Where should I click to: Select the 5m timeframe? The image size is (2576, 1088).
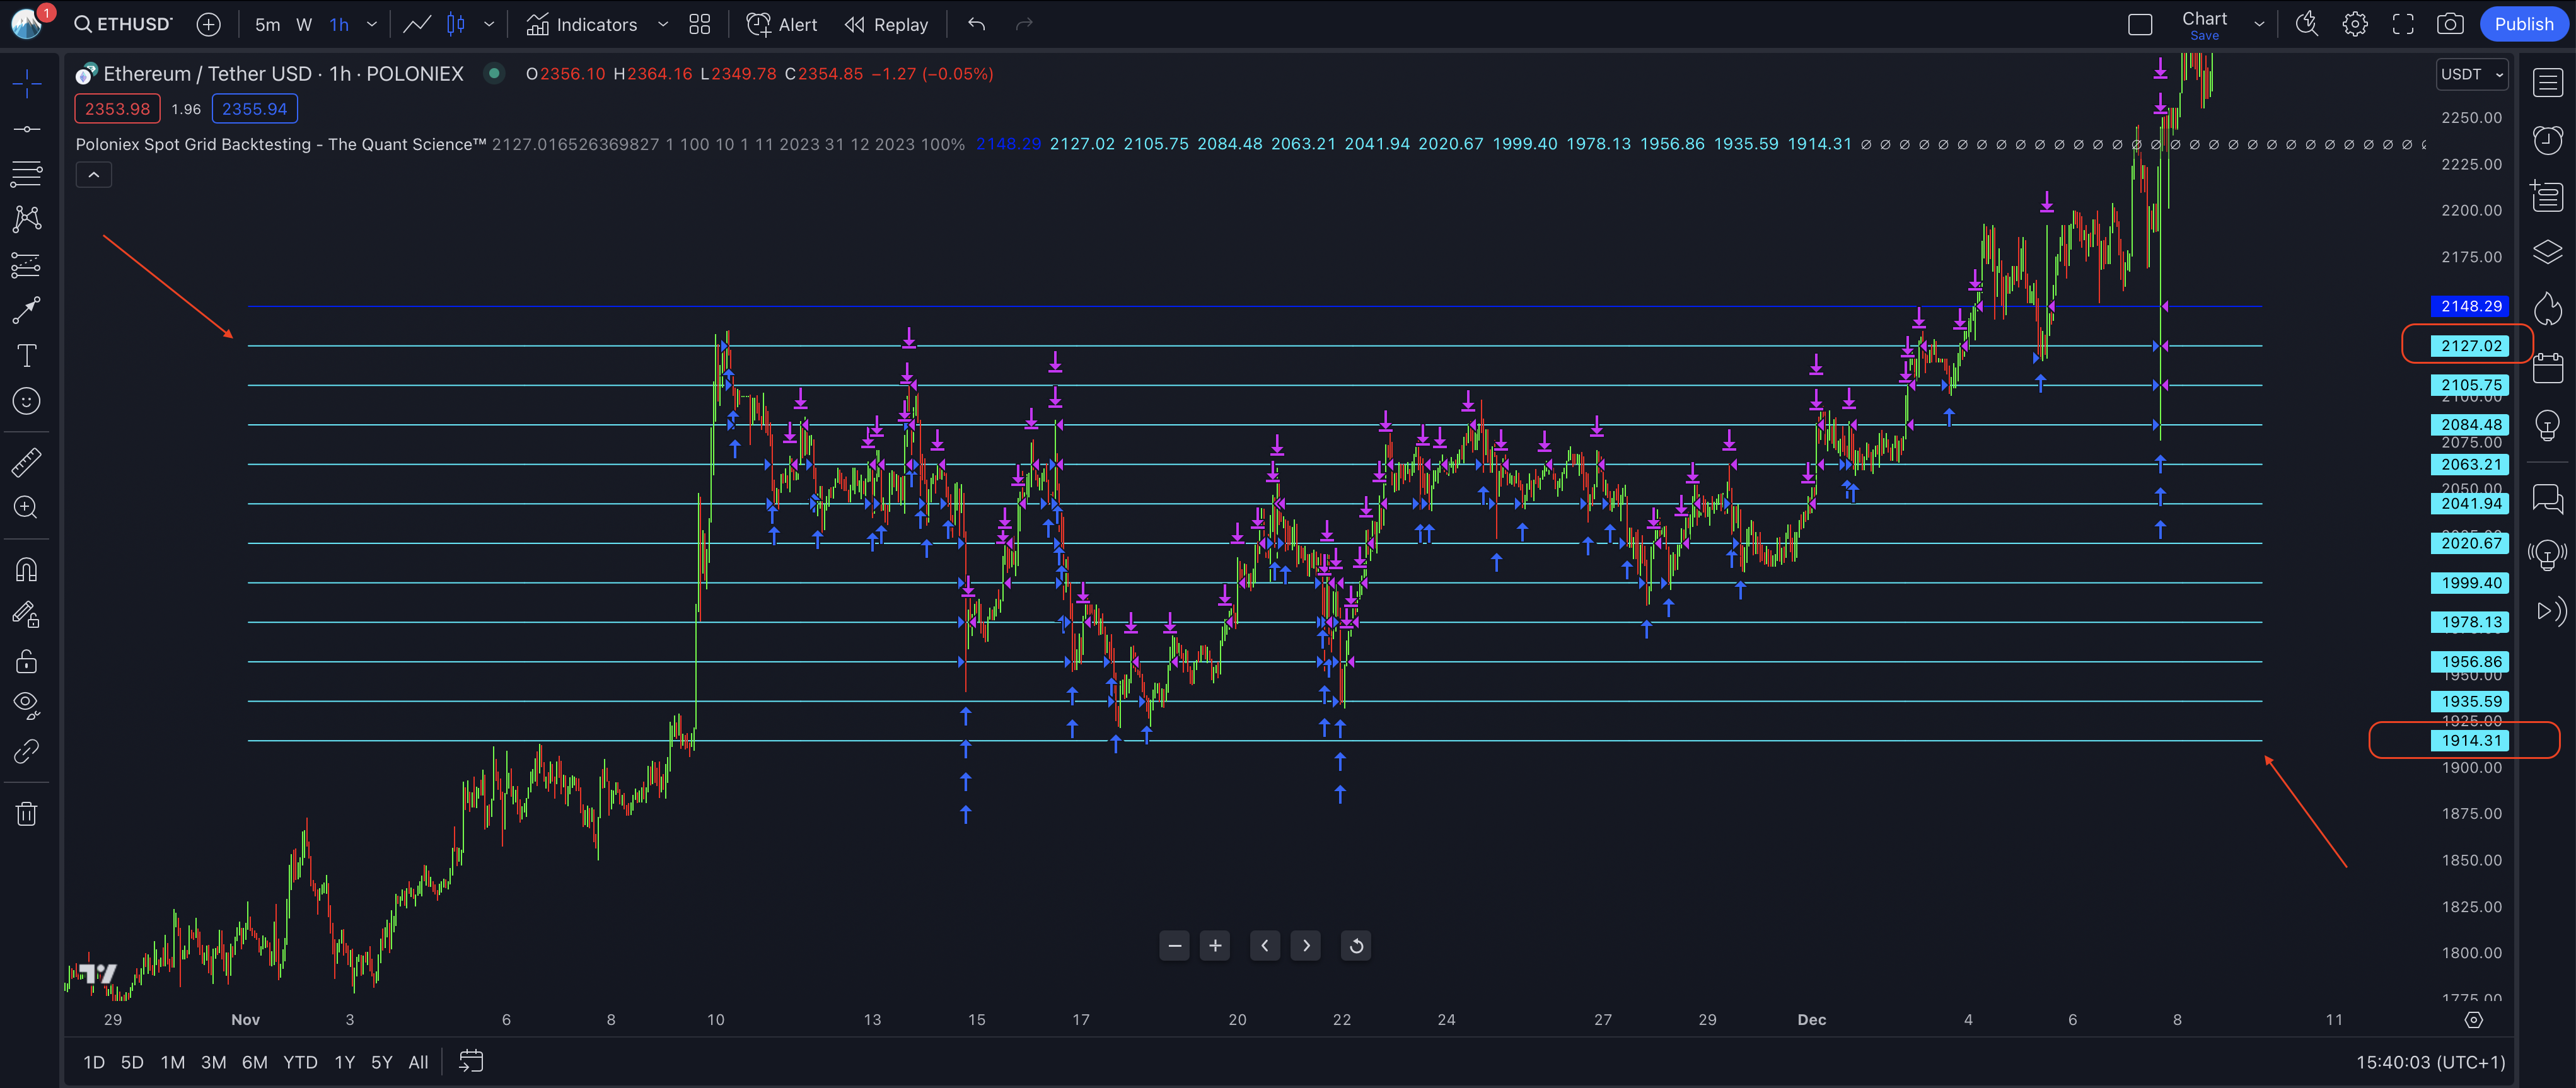[x=267, y=24]
